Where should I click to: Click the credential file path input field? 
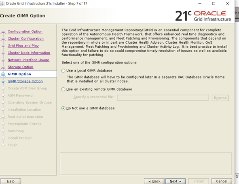(x=163, y=97)
